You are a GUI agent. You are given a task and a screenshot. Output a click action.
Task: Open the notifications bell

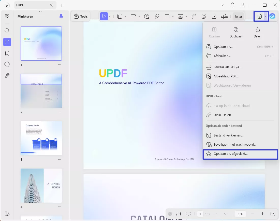[232, 5]
